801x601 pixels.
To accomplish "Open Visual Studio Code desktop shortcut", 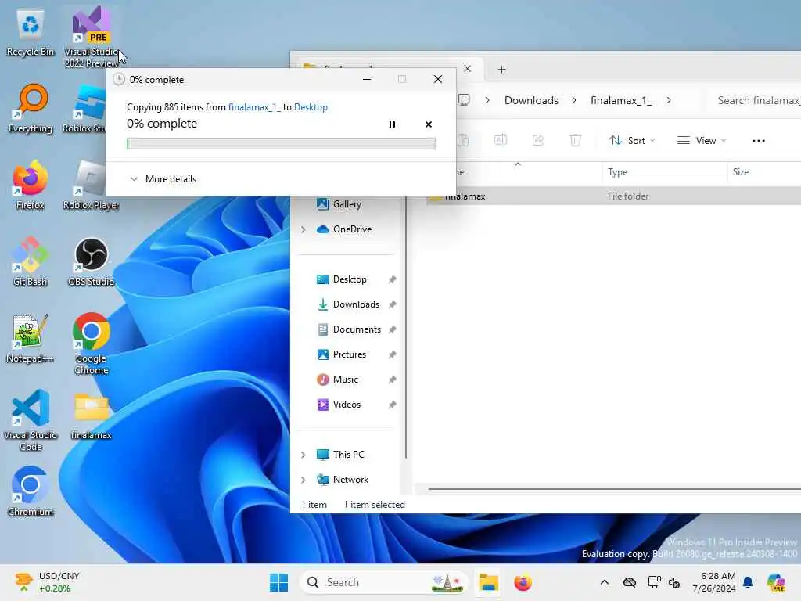I will [31, 420].
